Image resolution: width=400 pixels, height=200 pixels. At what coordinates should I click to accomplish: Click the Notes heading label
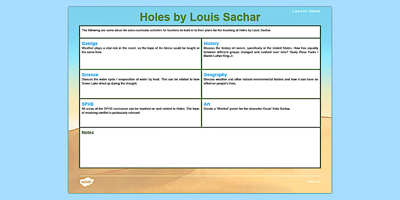(x=88, y=133)
